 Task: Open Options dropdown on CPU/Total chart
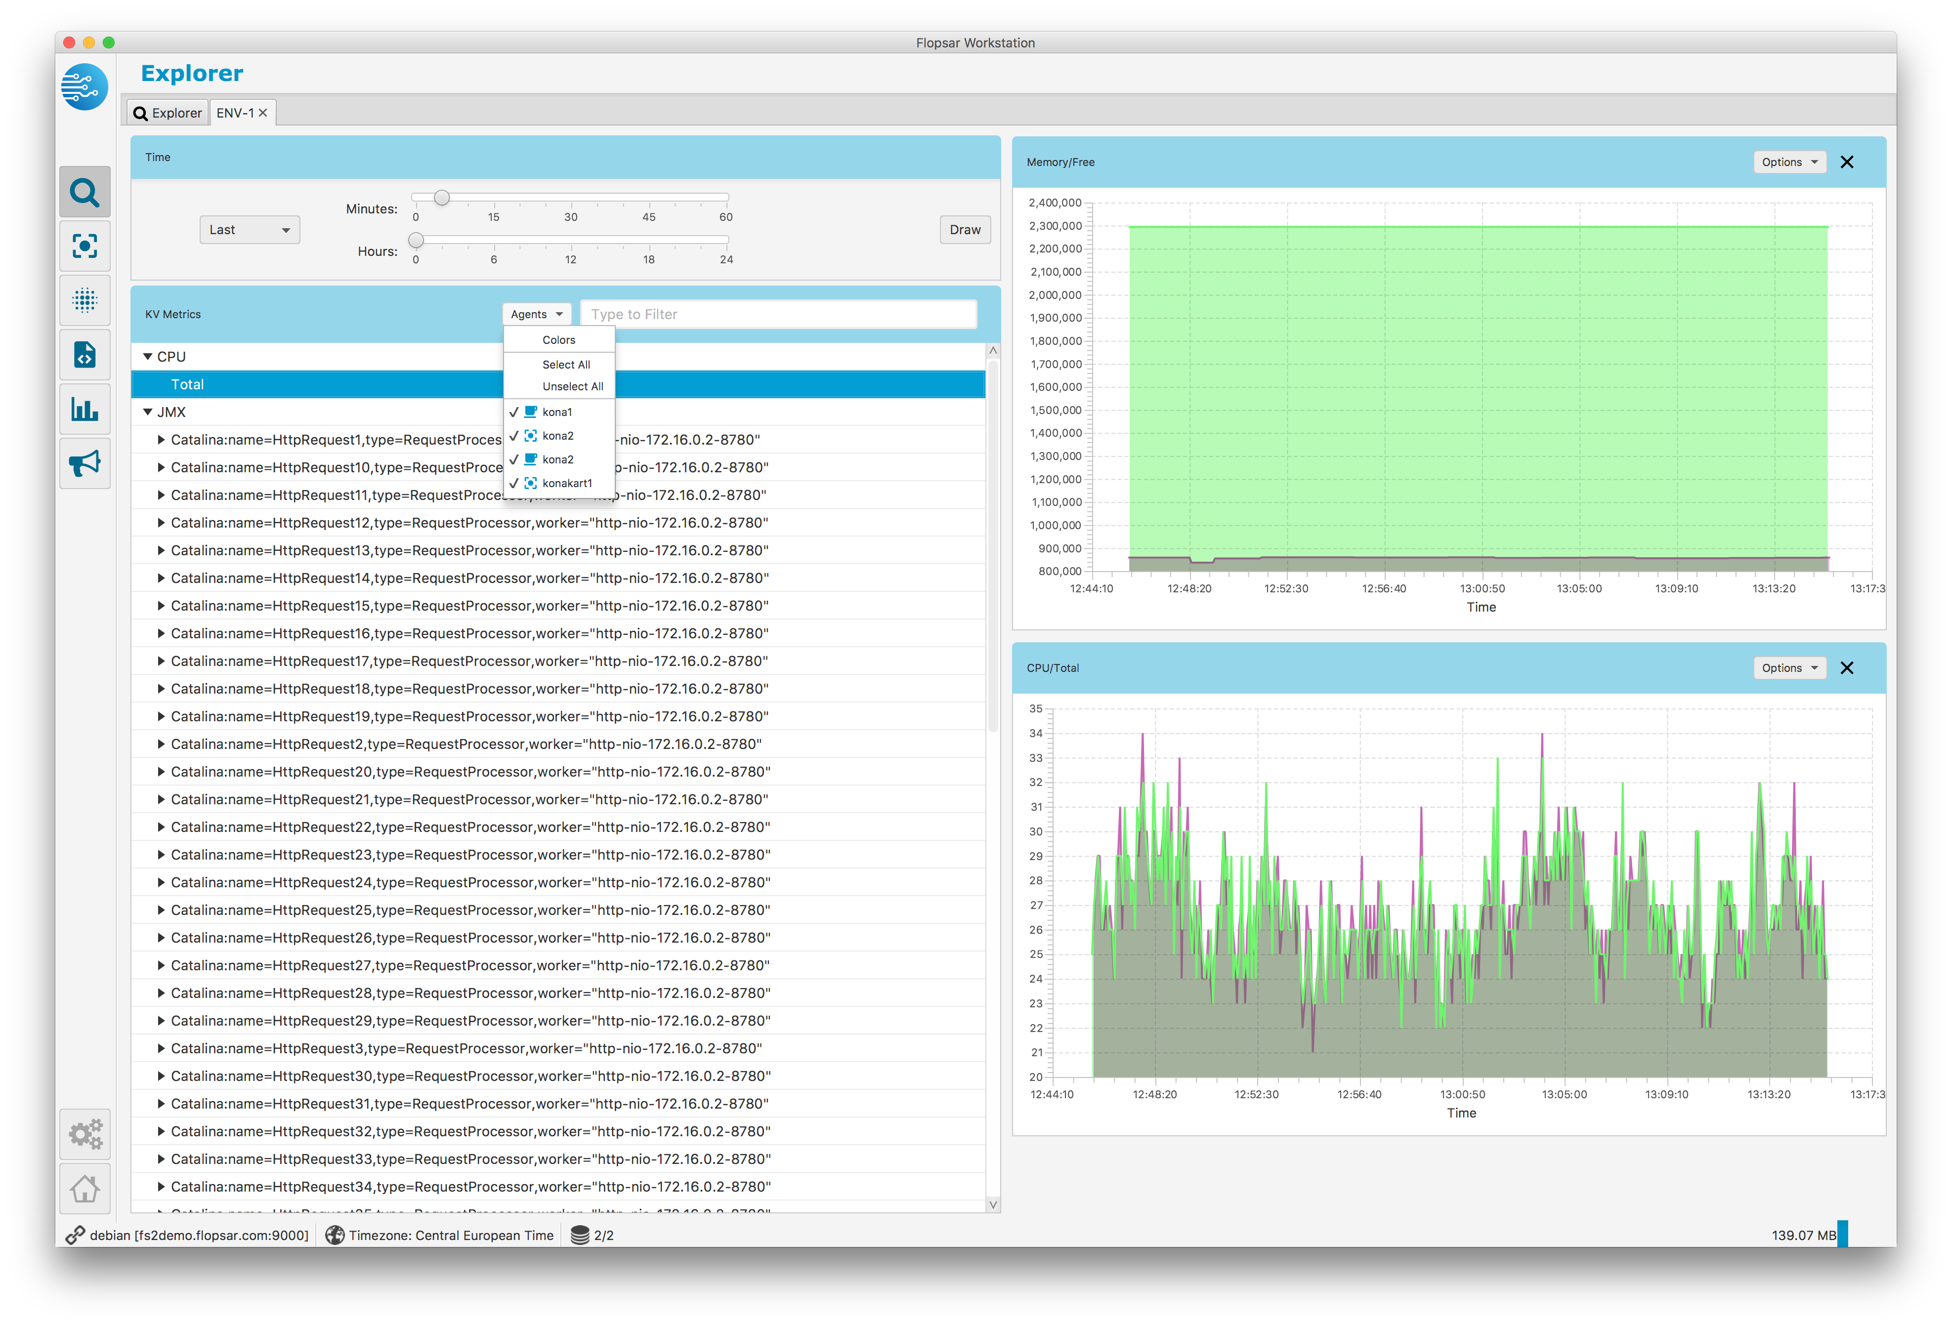click(1789, 667)
